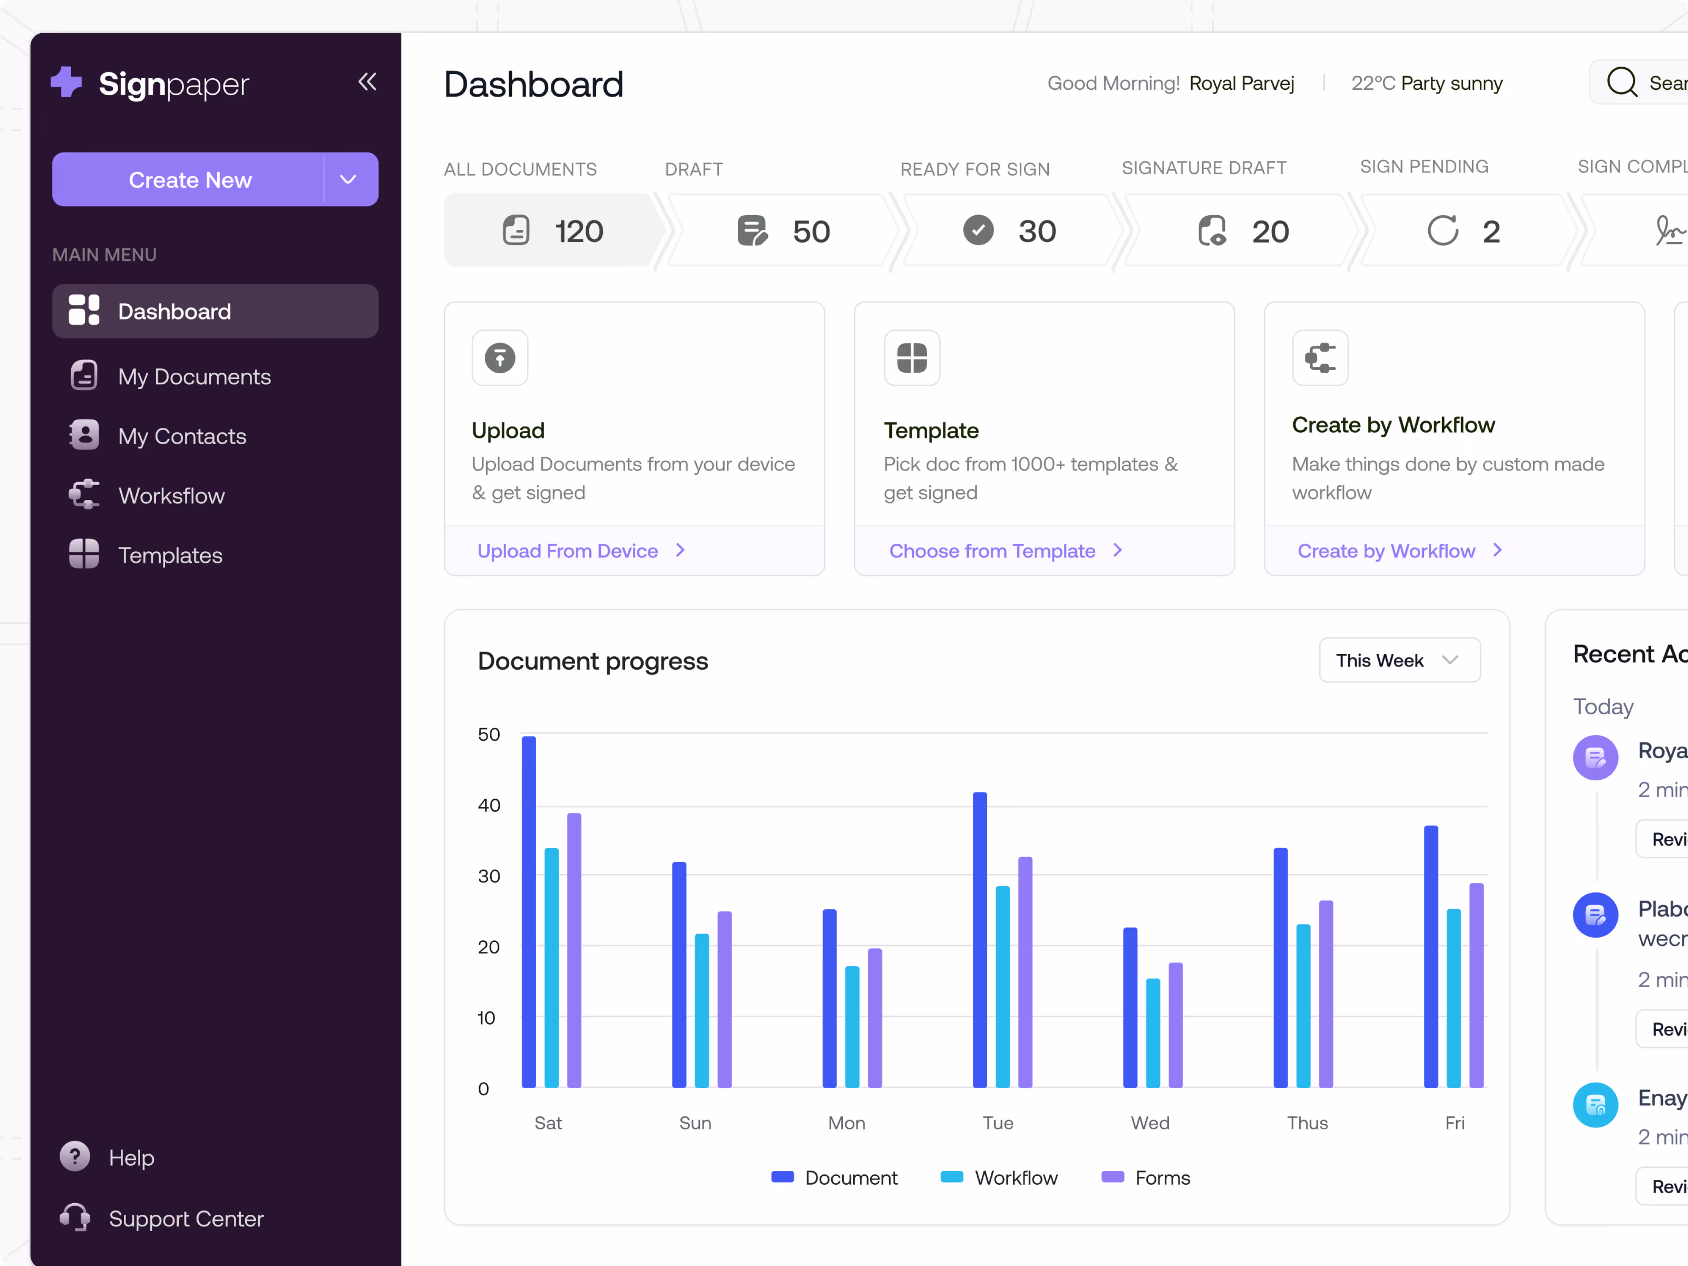Open My Documents in main menu
The image size is (1688, 1266).
point(194,377)
